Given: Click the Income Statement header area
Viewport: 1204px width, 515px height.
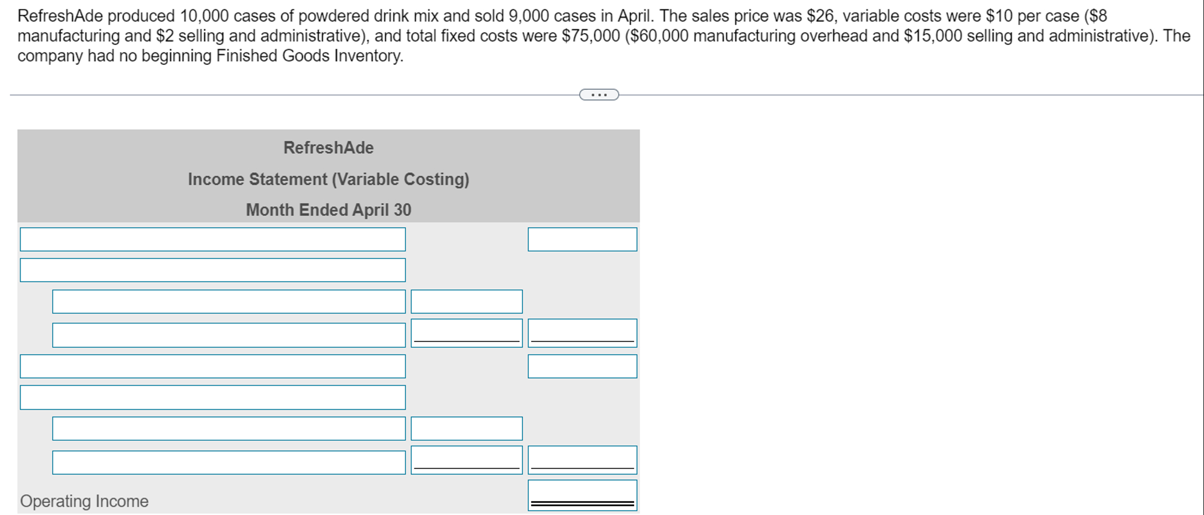Looking at the screenshot, I should point(328,179).
